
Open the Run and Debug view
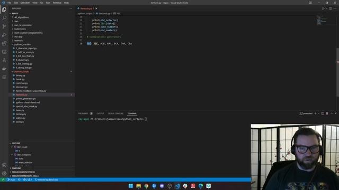pos(4,35)
